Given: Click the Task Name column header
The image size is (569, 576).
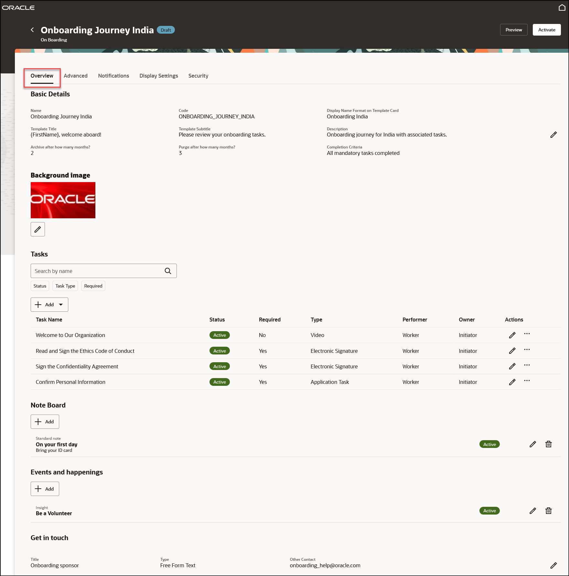Looking at the screenshot, I should tap(49, 320).
